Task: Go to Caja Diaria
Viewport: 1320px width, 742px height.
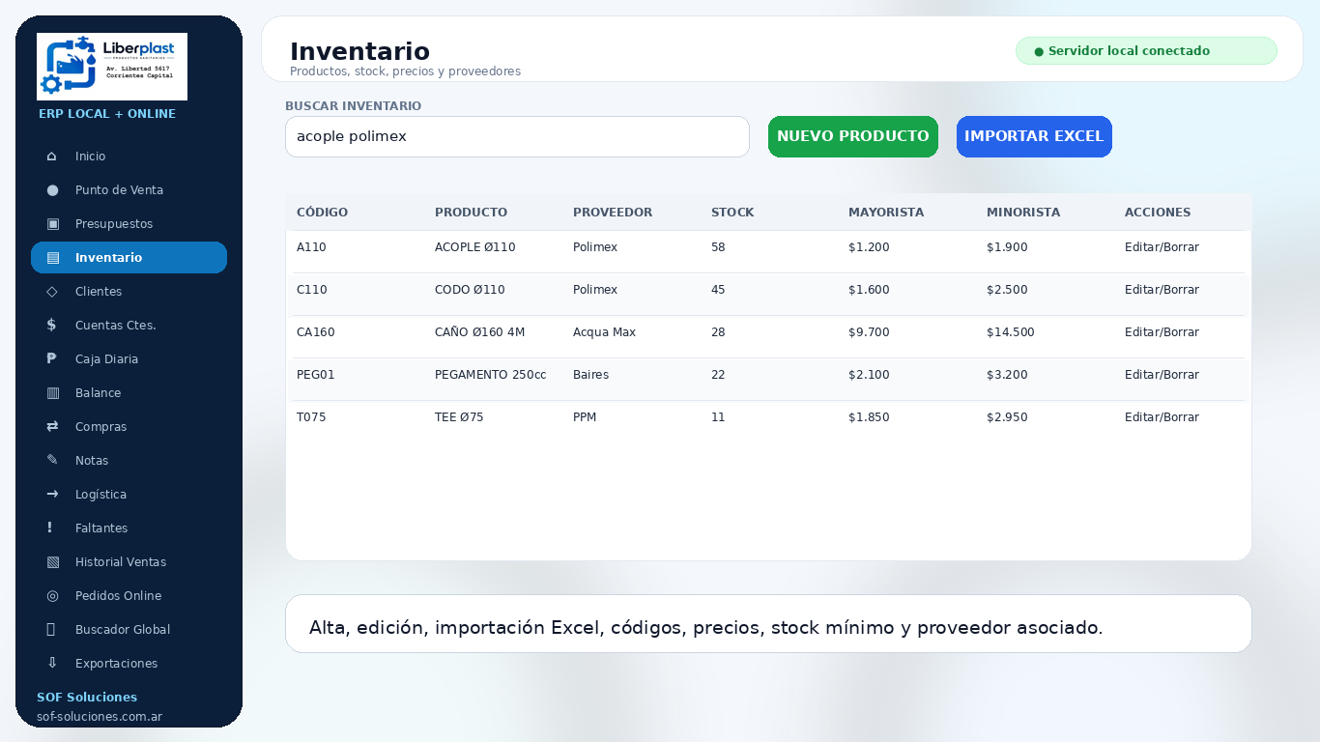Action: point(129,359)
